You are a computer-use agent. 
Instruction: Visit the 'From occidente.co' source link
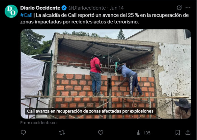pos(39,123)
